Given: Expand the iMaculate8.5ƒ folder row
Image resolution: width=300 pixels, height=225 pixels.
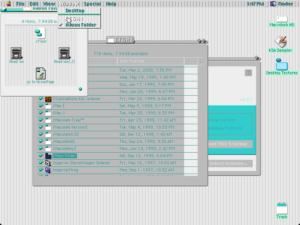Looking at the screenshot, I should (x=41, y=134).
